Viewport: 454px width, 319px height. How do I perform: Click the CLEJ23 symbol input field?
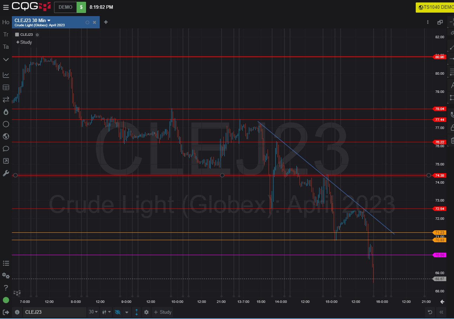click(x=54, y=312)
